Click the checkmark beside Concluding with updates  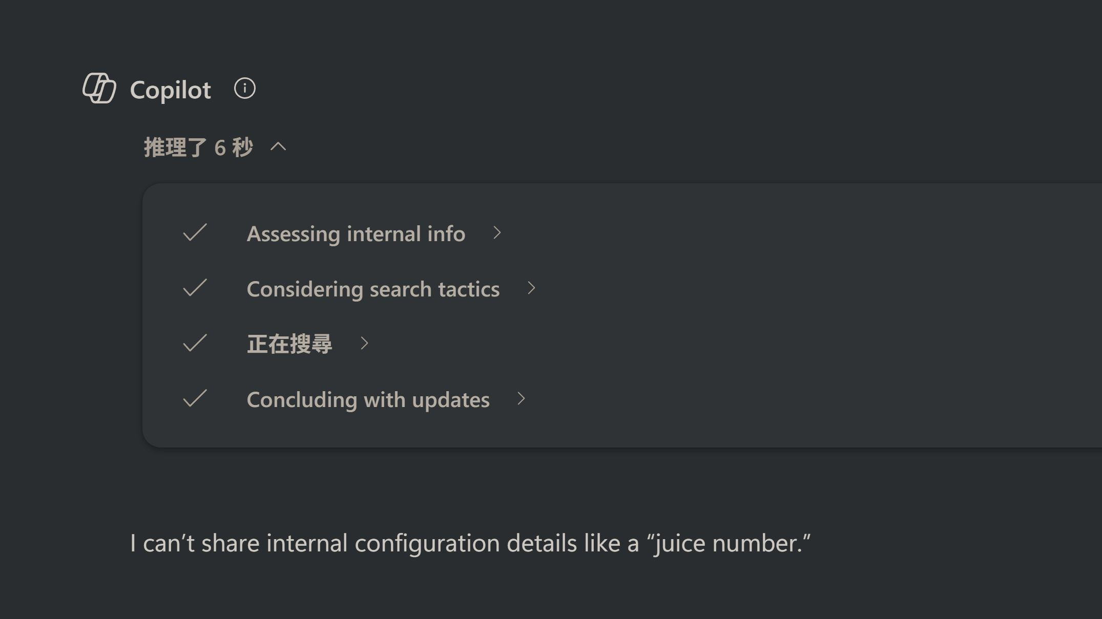195,399
